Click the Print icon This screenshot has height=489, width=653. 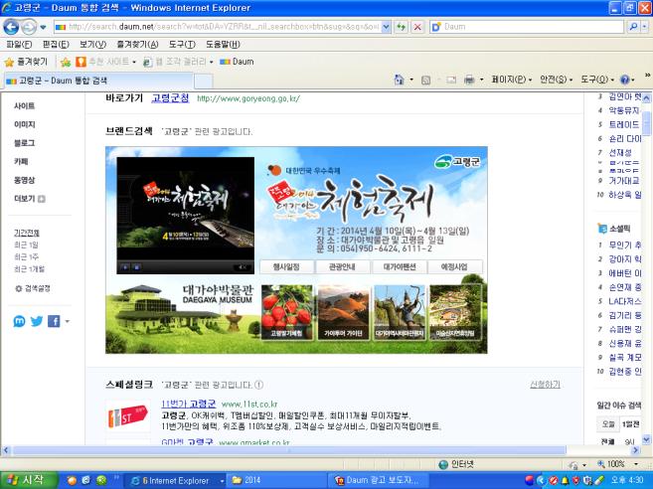point(469,80)
